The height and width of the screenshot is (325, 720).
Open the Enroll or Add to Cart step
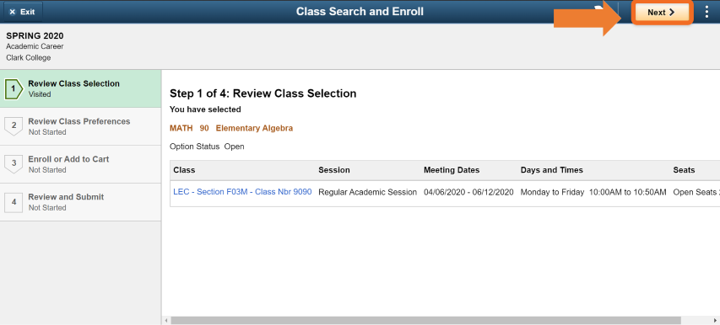pyautogui.click(x=80, y=164)
